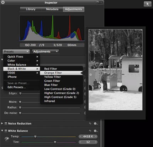This screenshot has width=153, height=147.
Task: Click the ISO 200 readout
Action: pos(30,45)
